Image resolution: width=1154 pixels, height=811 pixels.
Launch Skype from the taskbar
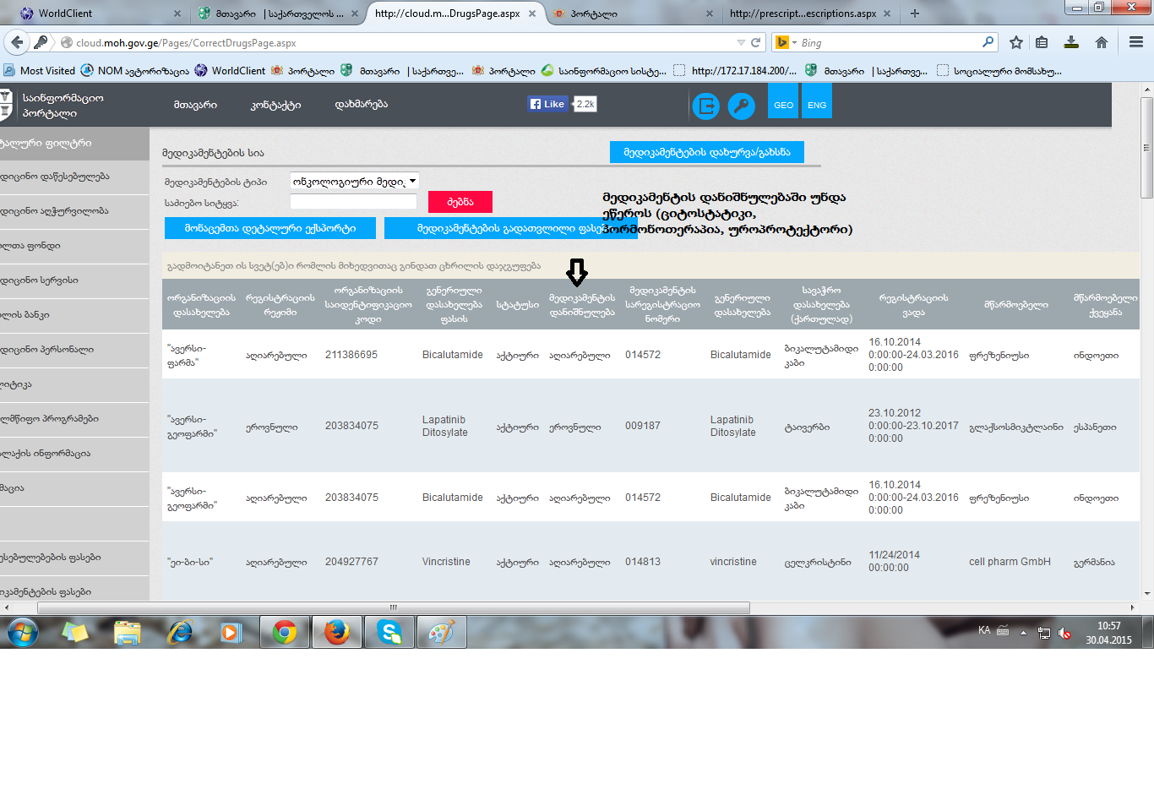pyautogui.click(x=389, y=632)
